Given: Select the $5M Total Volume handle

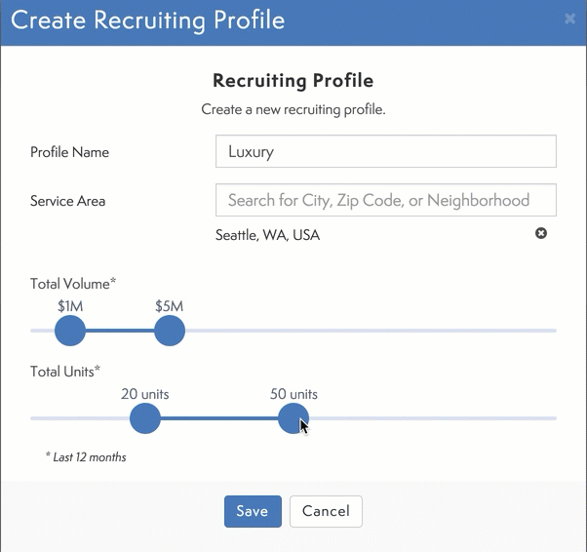Looking at the screenshot, I should [x=169, y=331].
